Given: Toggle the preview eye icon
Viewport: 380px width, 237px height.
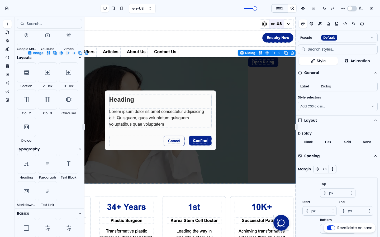Looking at the screenshot, I should point(303,8).
